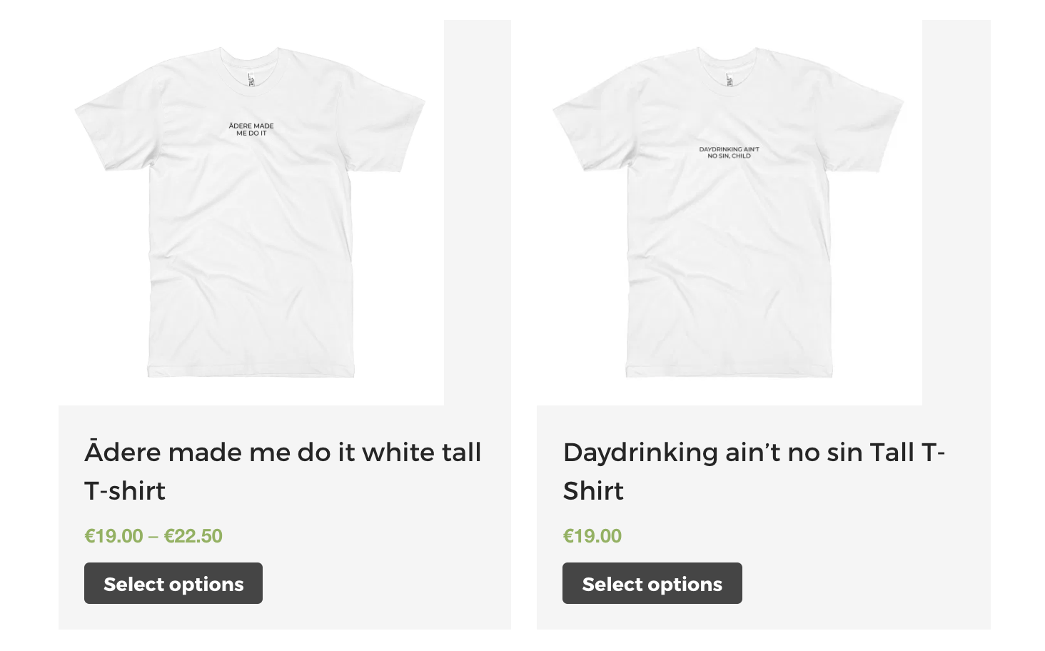Click the €19.00 – €22.50 price range
Image resolution: width=1045 pixels, height=651 pixels.
coord(153,536)
